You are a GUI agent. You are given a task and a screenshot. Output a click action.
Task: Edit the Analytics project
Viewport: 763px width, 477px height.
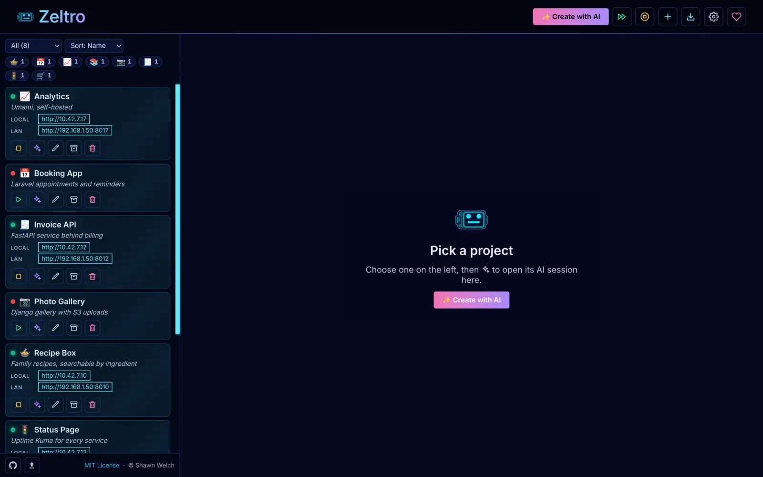(x=55, y=148)
